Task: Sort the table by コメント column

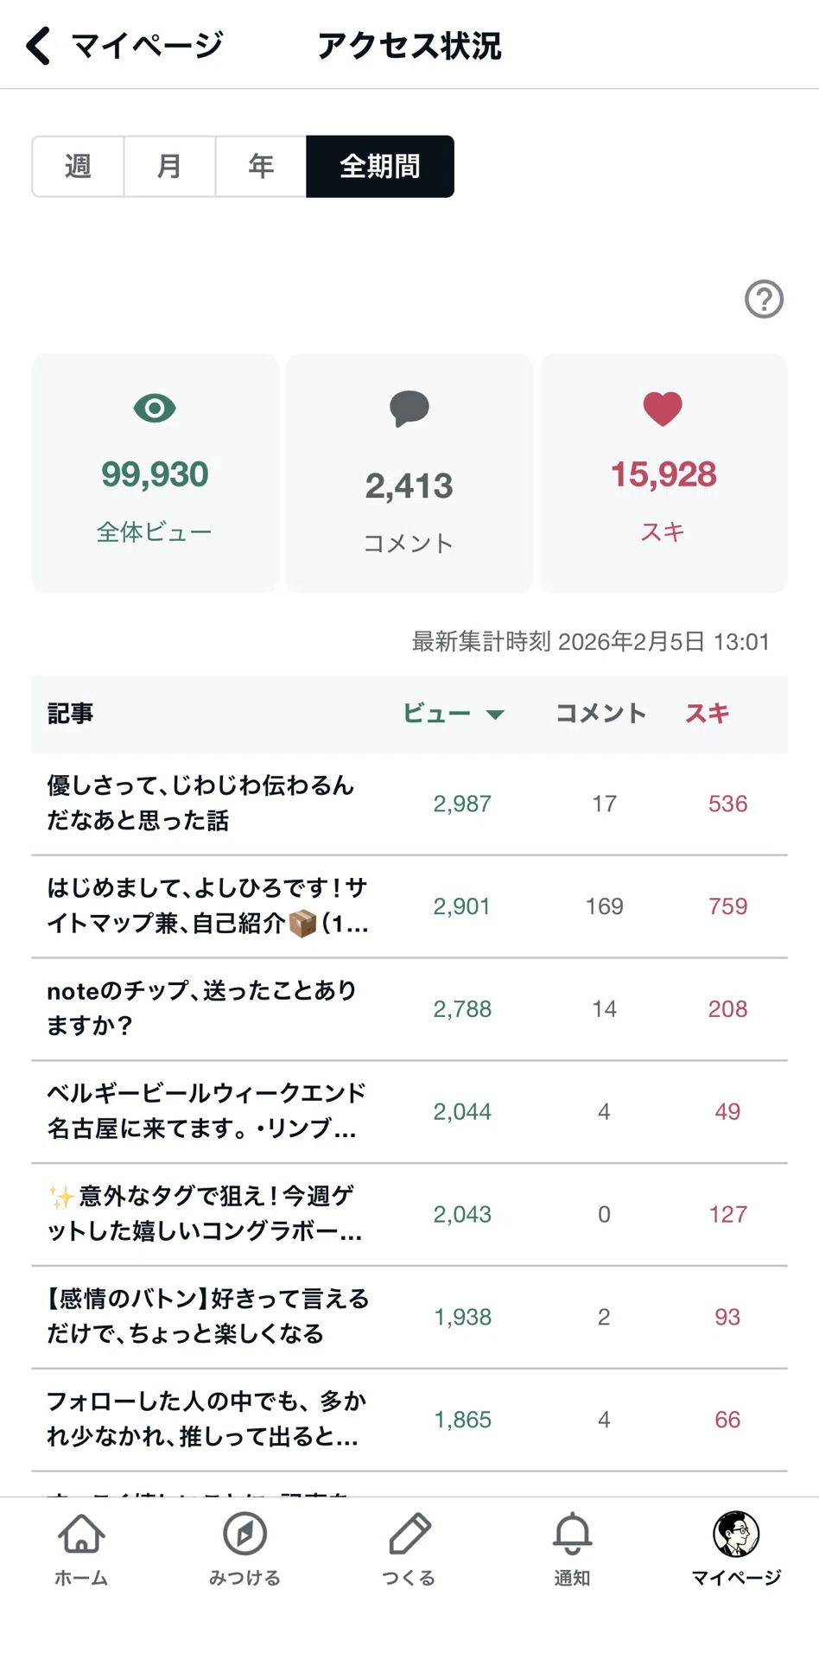Action: click(600, 713)
